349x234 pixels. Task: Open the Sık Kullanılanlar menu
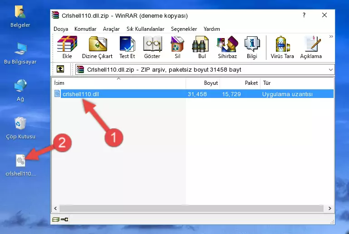click(x=145, y=29)
